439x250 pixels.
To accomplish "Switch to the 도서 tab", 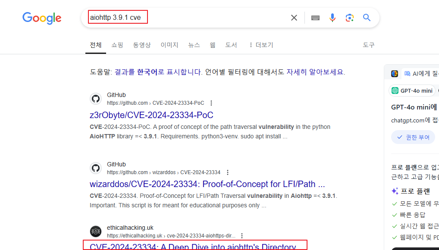I will coord(231,45).
